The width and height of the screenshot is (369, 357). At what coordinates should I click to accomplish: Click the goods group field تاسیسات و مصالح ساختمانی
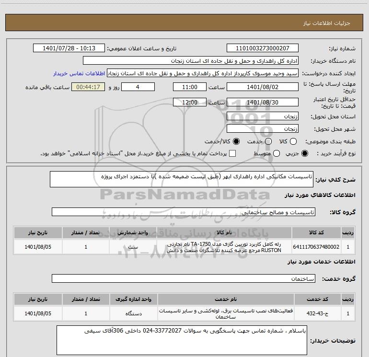click(184, 212)
